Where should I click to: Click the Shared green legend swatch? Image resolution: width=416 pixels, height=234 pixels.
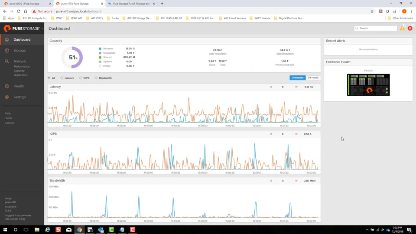tap(100, 57)
